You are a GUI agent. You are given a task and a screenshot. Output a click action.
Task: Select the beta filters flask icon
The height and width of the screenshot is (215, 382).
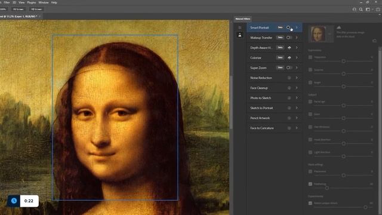240,35
